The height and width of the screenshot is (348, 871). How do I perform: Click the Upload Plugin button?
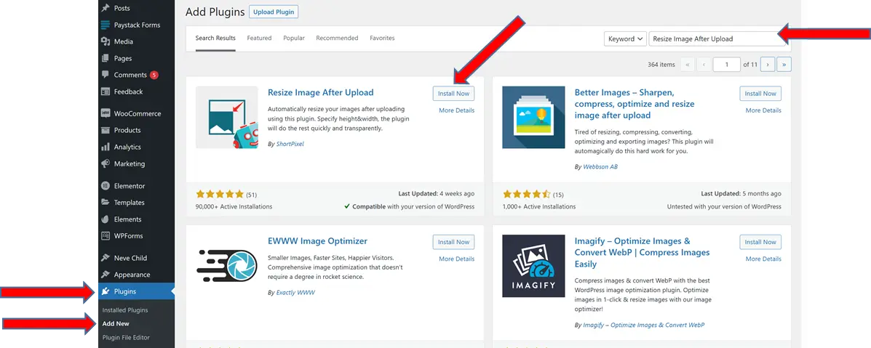pos(274,12)
